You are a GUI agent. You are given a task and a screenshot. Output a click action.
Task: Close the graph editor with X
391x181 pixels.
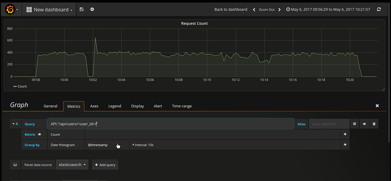click(x=377, y=106)
